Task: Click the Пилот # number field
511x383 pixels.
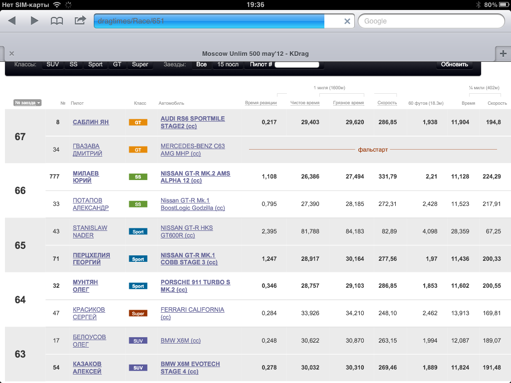Action: coord(296,64)
